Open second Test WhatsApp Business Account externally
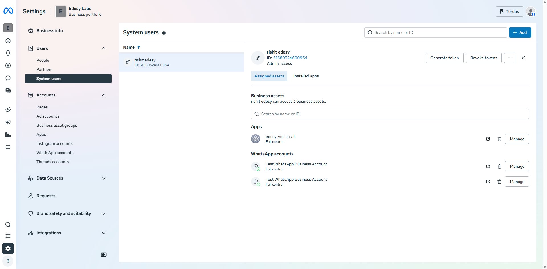 488,182
